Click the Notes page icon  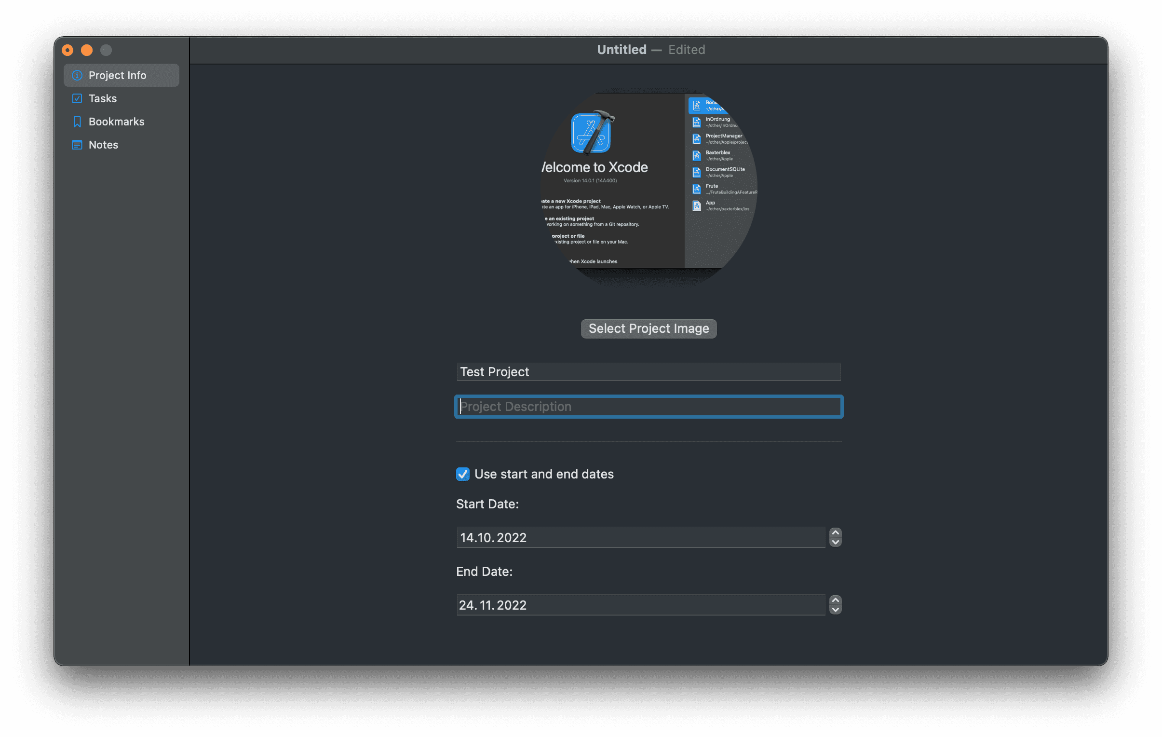click(77, 145)
